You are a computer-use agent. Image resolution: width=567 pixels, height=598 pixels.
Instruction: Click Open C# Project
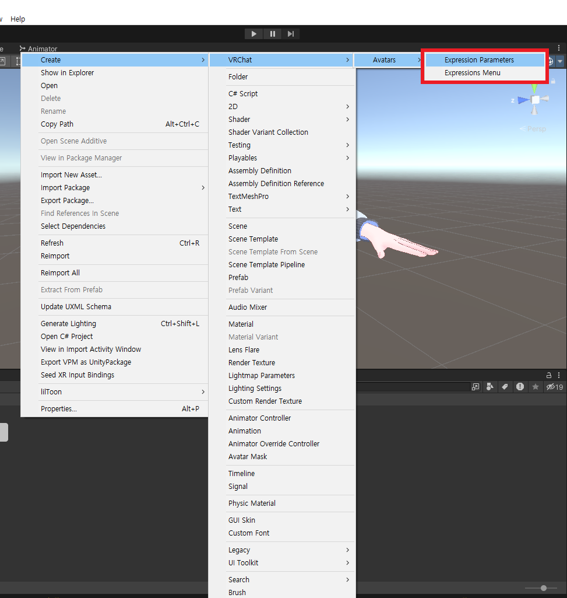[115, 337]
